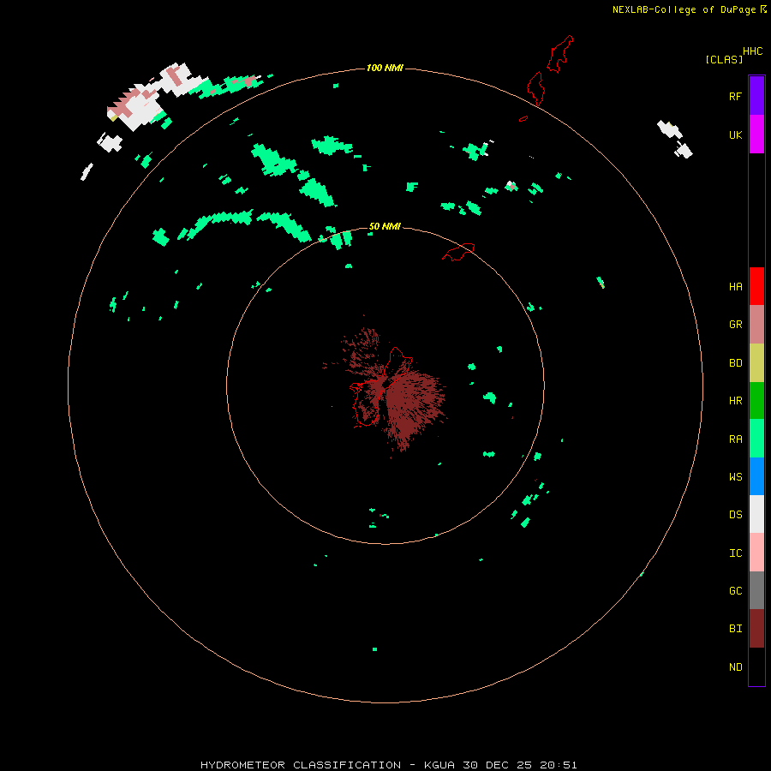Click the DS white legend swatch
The width and height of the screenshot is (771, 771).
[x=756, y=514]
